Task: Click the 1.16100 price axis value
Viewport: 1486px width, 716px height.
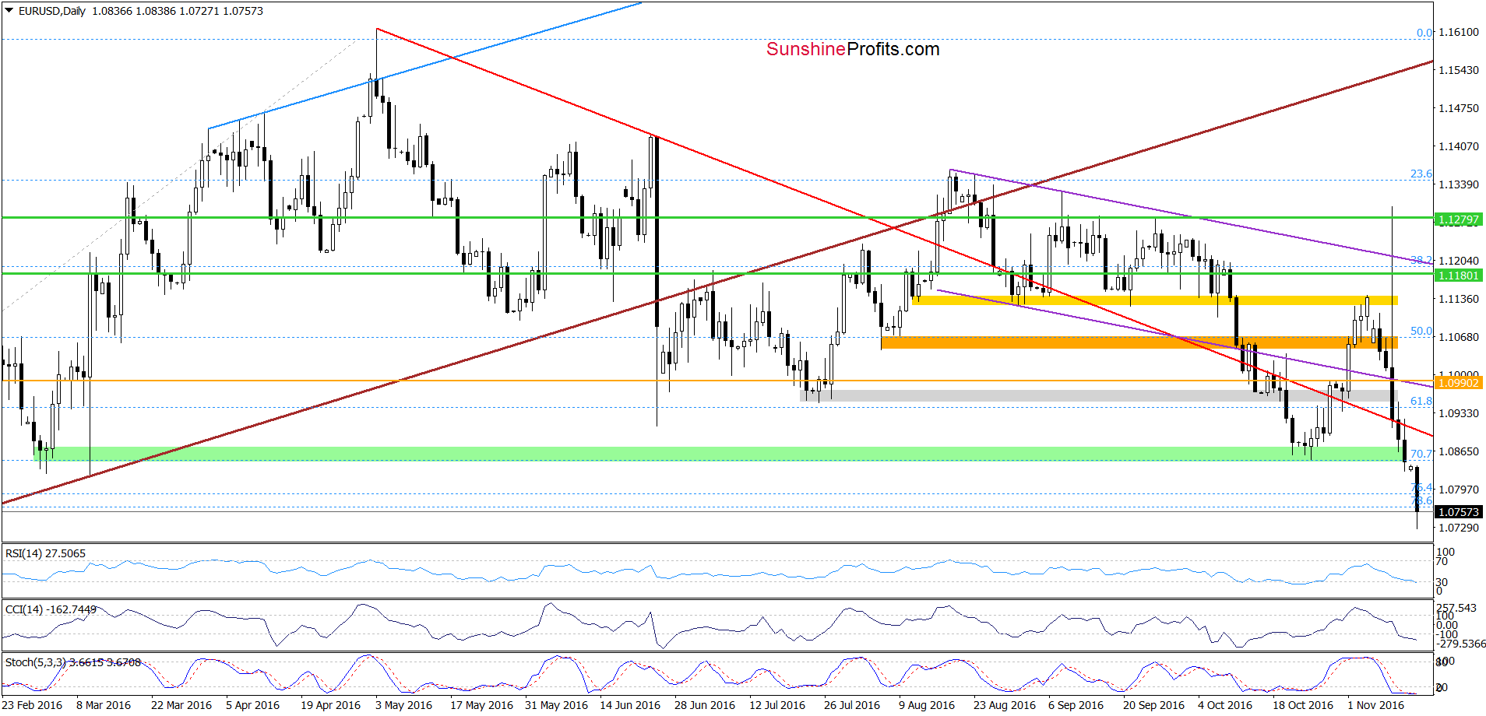Action: pos(1459,32)
